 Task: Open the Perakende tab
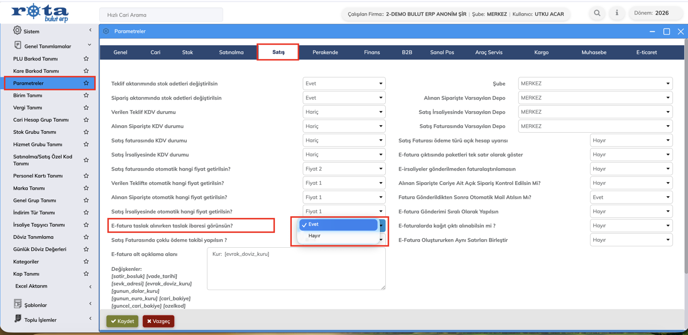pyautogui.click(x=325, y=52)
